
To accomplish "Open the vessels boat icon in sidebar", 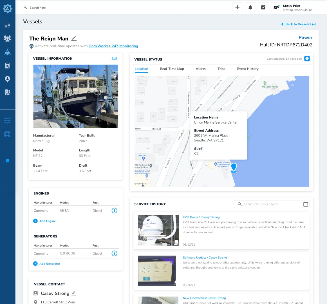I will [8, 52].
